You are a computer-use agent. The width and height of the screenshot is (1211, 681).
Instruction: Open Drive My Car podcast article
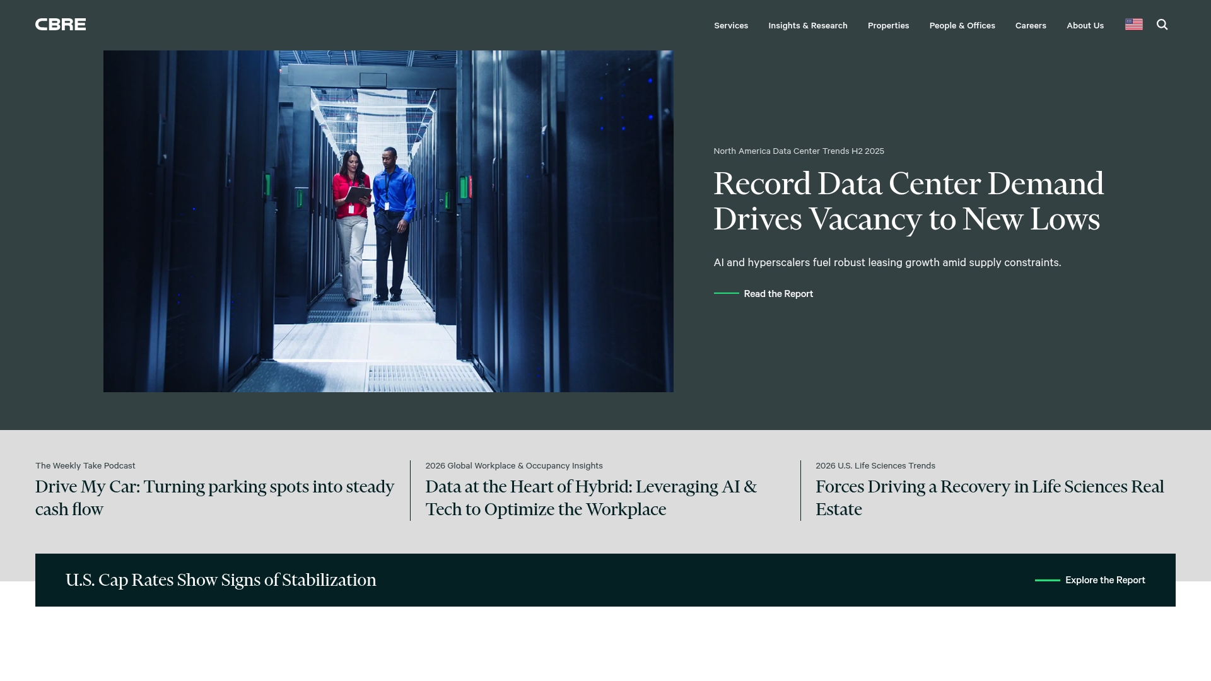click(214, 498)
